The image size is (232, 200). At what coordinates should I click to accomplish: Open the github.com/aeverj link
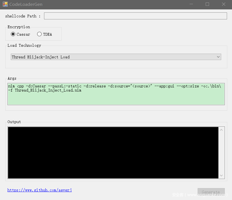(x=39, y=190)
